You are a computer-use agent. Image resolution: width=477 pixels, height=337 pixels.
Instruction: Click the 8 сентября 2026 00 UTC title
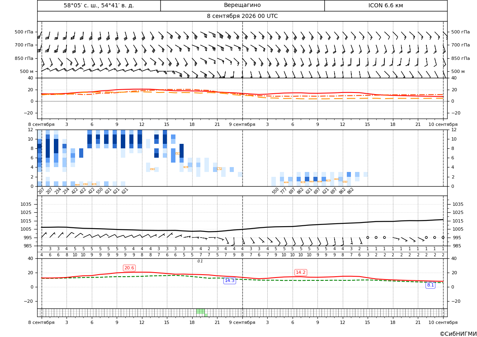pos(242,16)
